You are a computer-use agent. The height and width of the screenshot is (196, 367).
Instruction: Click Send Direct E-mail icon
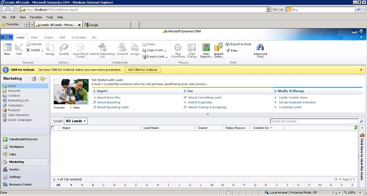coord(80,50)
